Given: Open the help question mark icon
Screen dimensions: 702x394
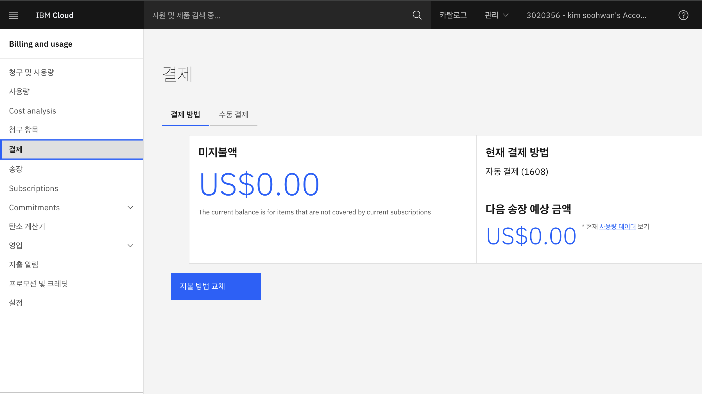Looking at the screenshot, I should coord(683,15).
